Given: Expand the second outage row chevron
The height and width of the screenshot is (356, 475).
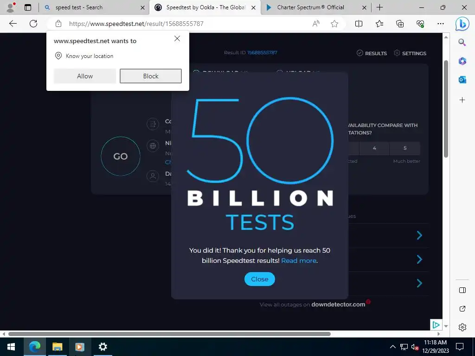Looking at the screenshot, I should [x=419, y=260].
